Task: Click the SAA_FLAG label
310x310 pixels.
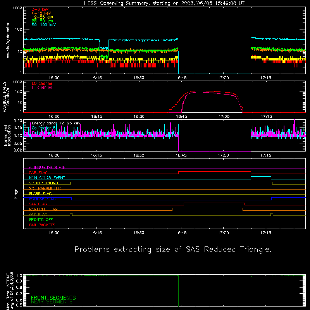Action: (x=38, y=204)
